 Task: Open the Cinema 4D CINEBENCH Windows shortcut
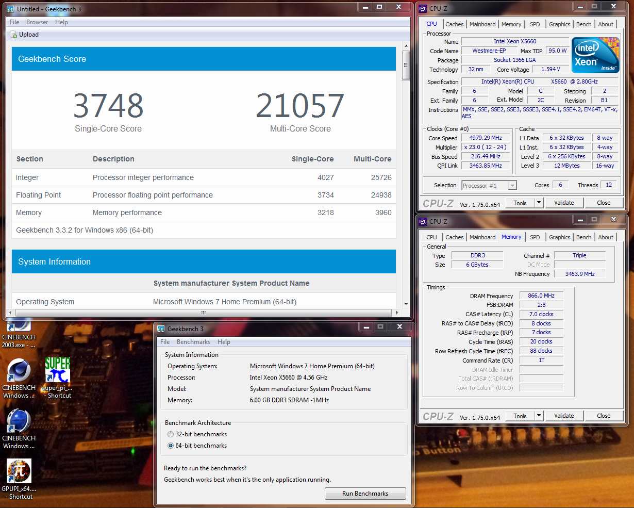(x=19, y=379)
